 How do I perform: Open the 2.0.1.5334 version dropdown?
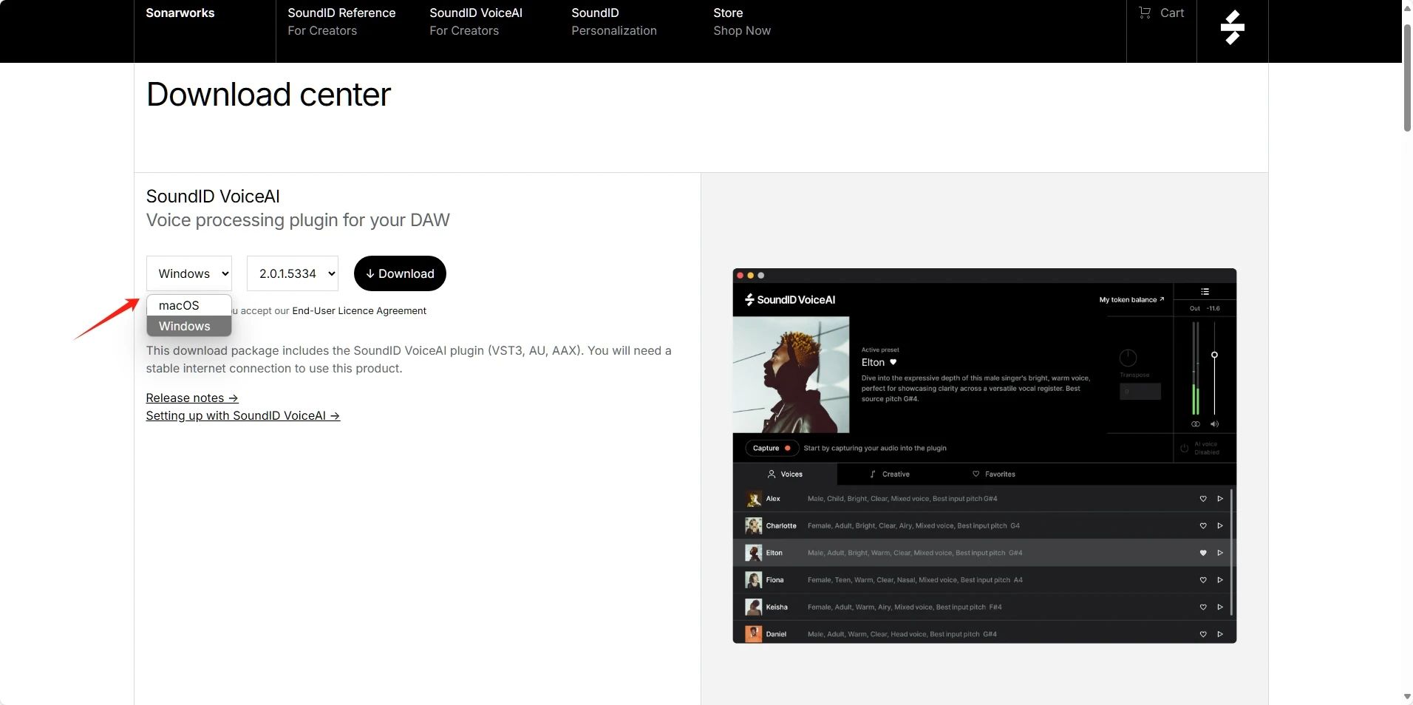coord(293,273)
